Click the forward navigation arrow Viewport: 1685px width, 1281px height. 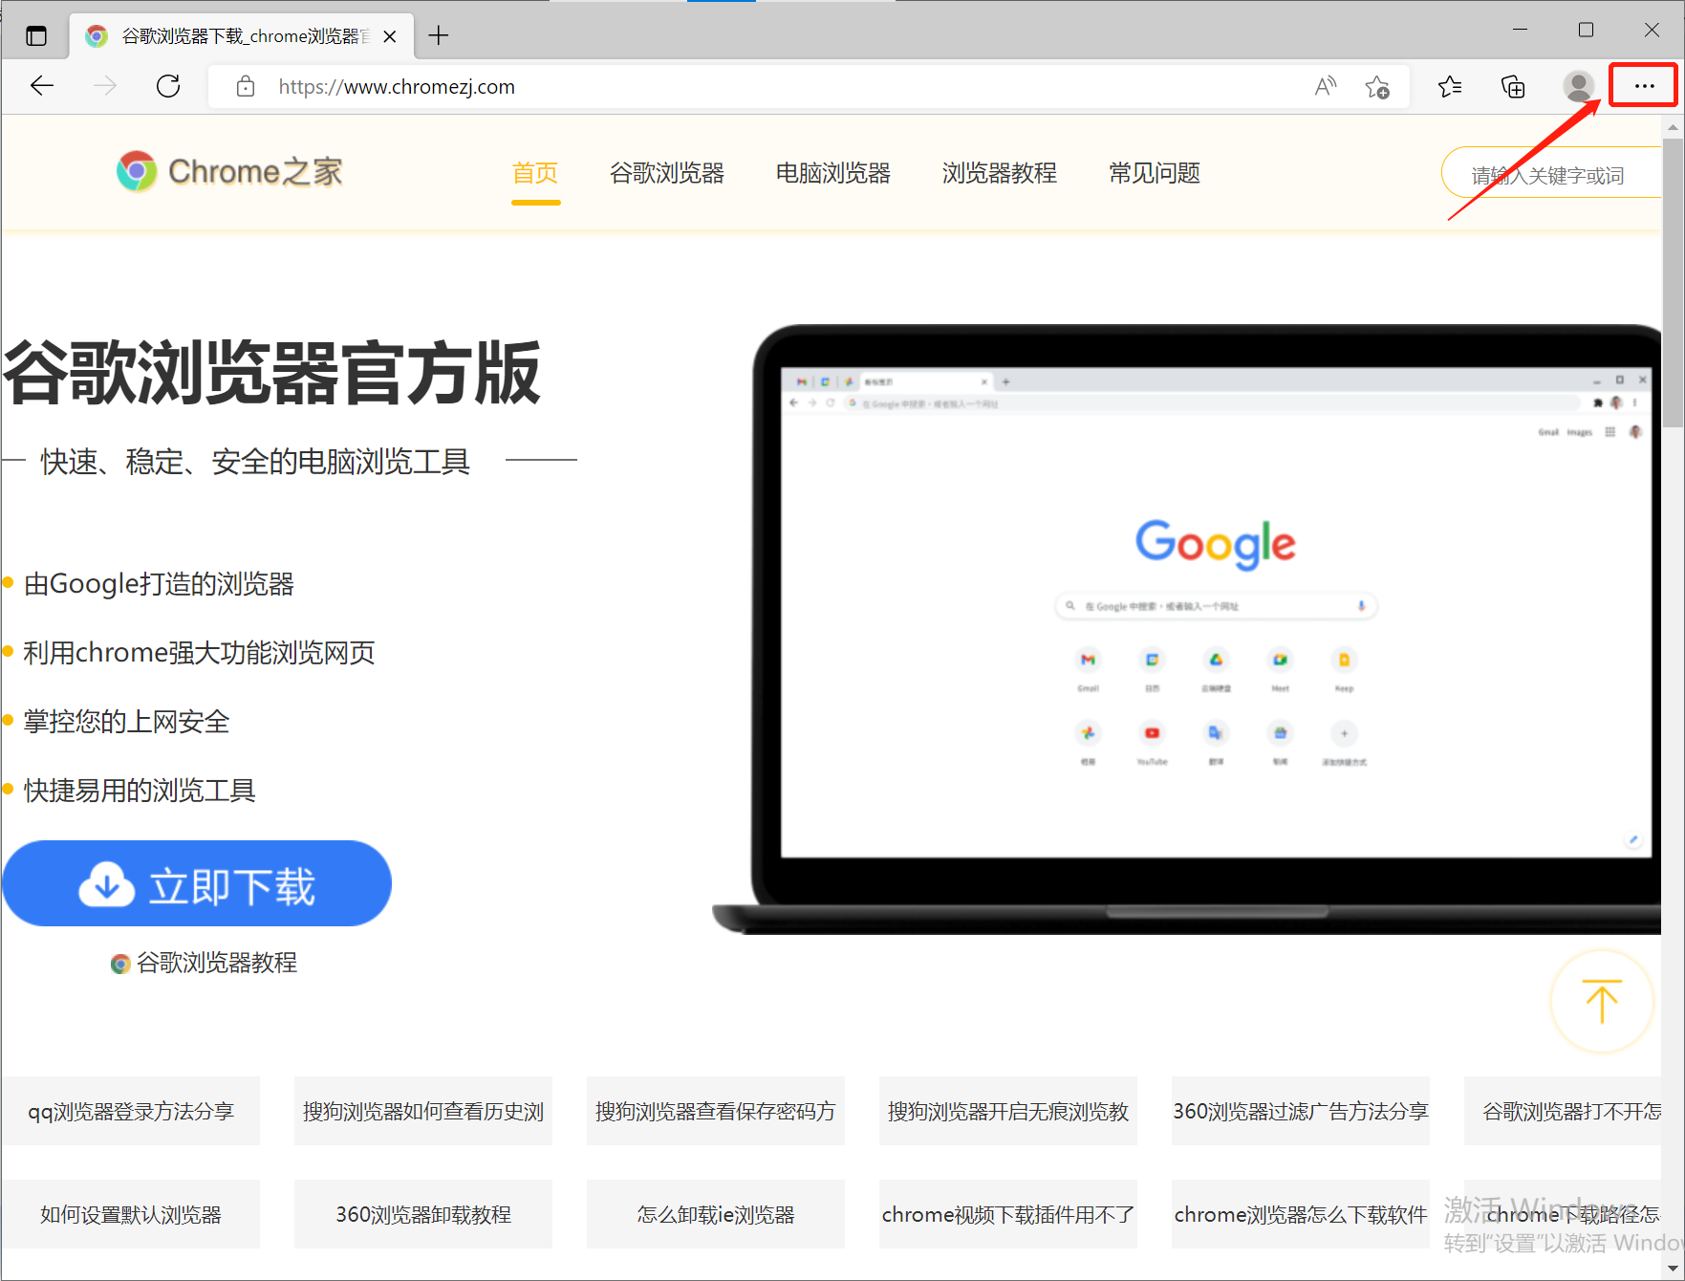105,86
